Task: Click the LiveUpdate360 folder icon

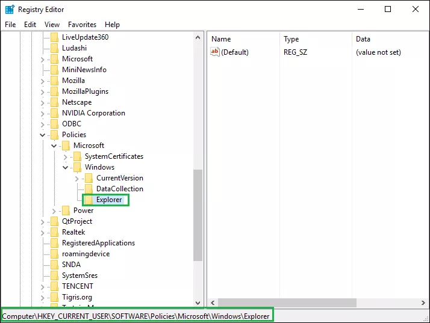Action: [55, 37]
